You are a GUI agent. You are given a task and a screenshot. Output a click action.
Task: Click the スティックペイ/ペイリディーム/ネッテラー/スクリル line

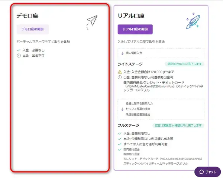156,164
